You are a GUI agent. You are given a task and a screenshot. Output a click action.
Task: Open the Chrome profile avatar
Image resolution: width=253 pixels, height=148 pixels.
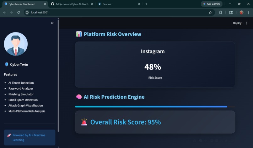[241, 12]
